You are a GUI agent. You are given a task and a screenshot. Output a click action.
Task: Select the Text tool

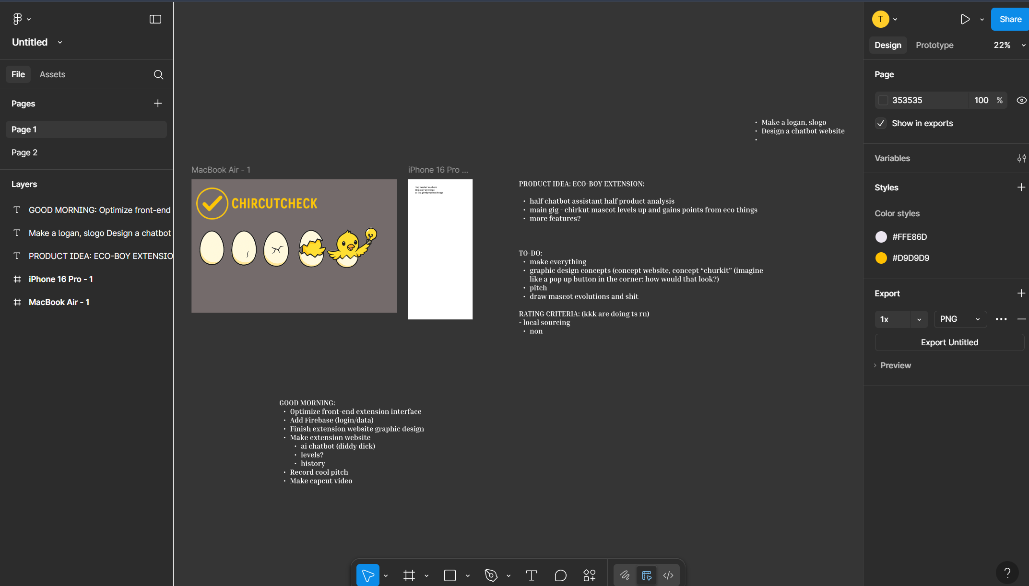(x=531, y=575)
